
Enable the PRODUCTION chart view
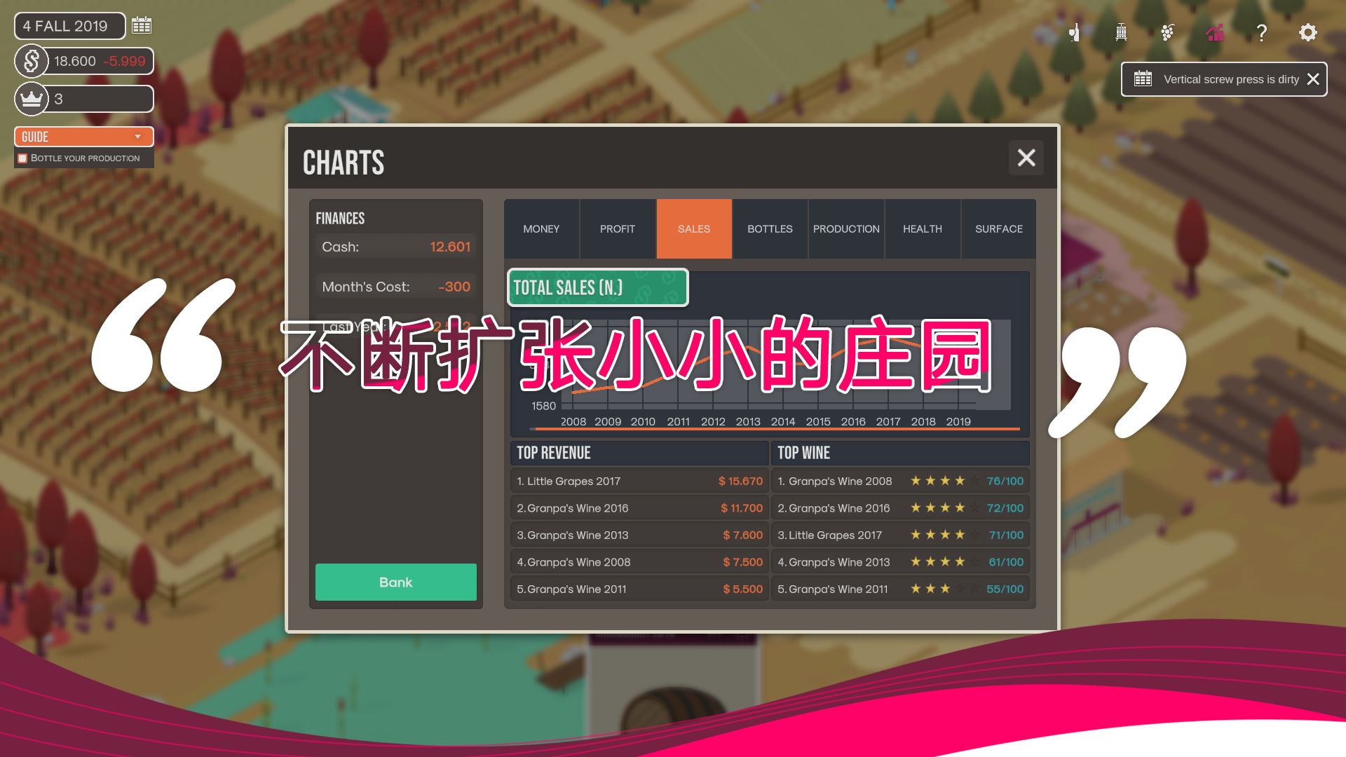click(x=846, y=229)
